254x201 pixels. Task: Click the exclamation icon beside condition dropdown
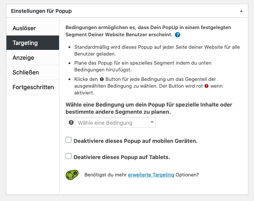[x=71, y=122]
